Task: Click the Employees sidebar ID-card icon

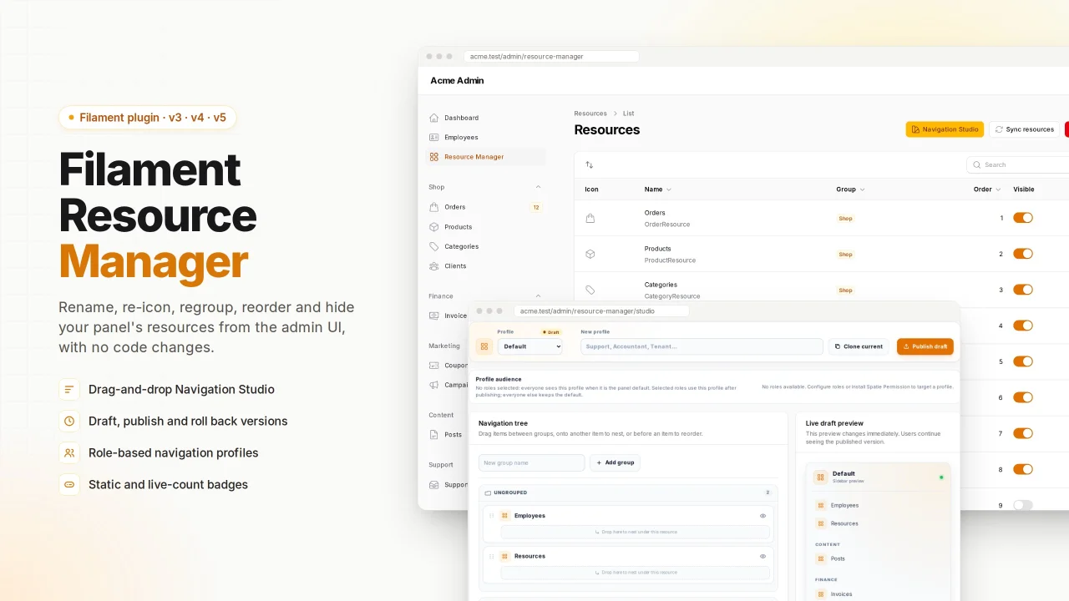Action: point(433,137)
